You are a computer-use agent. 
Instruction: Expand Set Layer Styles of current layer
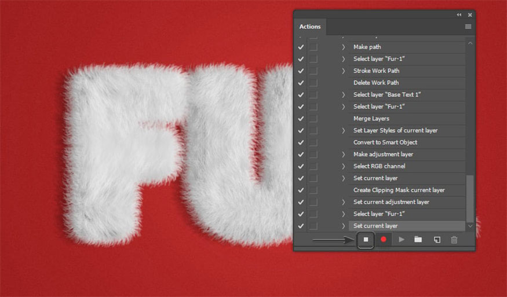click(343, 131)
